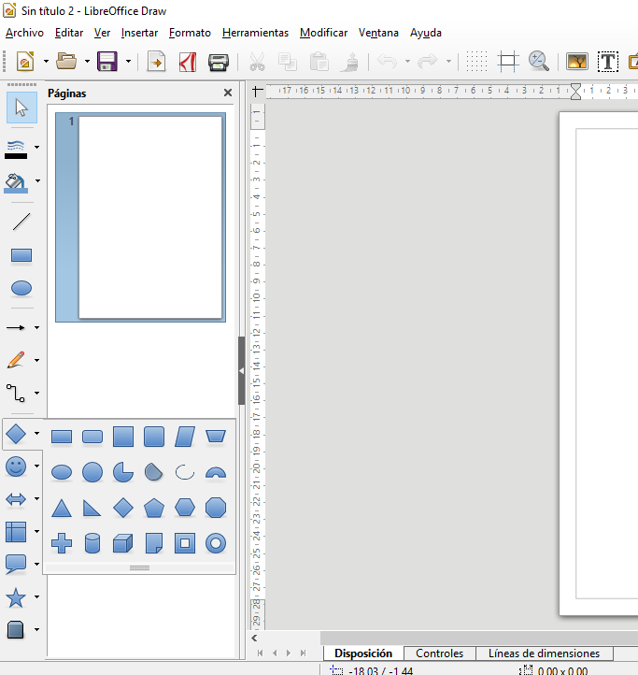Viewport: 638px width, 675px height.
Task: Click the Zoom magnifier icon
Action: (539, 61)
